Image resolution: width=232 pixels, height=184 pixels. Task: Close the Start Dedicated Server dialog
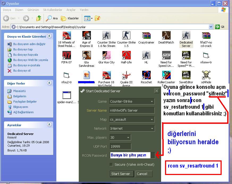[x=157, y=91]
